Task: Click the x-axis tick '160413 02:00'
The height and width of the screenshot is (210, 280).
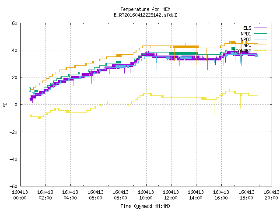Action: (45, 195)
